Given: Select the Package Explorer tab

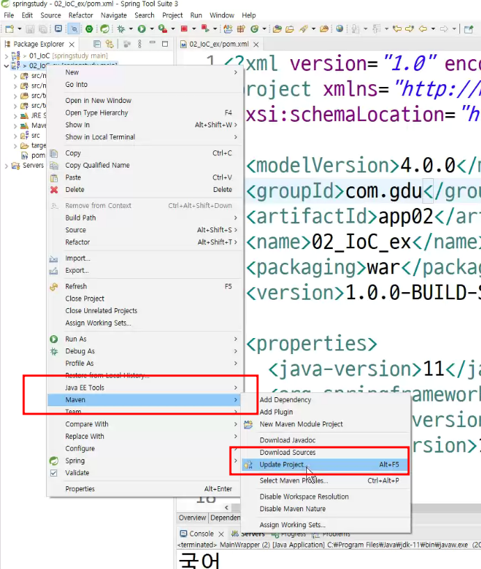Looking at the screenshot, I should click(39, 45).
